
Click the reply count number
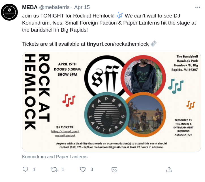click(34, 169)
